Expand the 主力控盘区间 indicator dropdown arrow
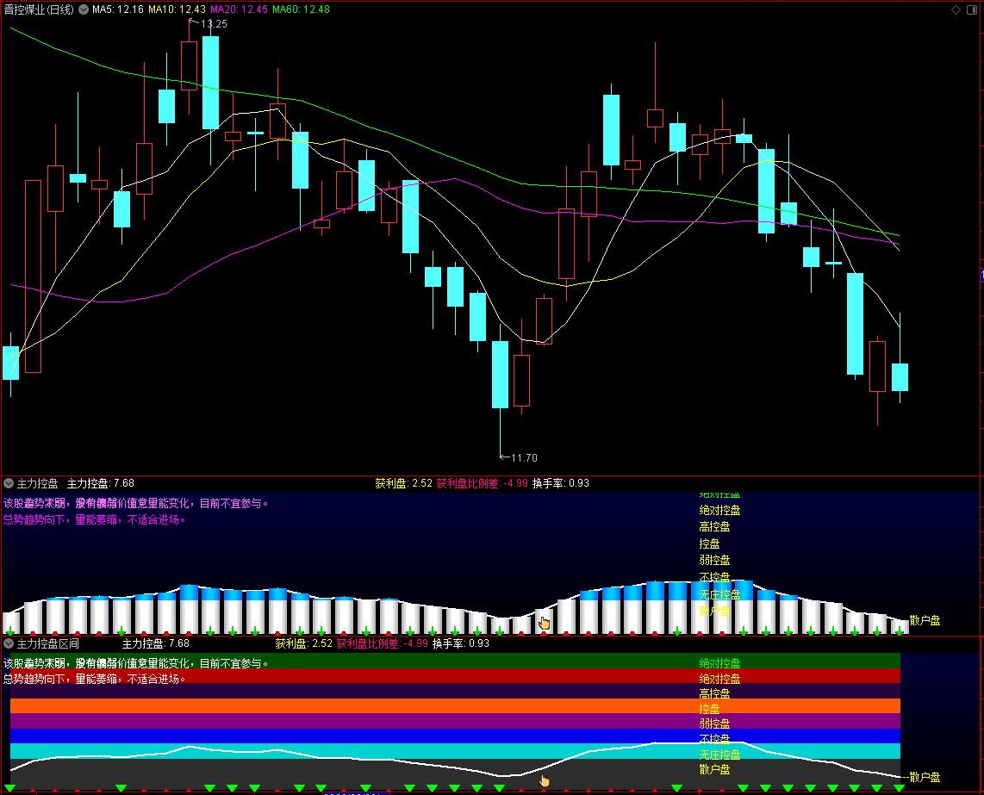984x795 pixels. pos(9,643)
